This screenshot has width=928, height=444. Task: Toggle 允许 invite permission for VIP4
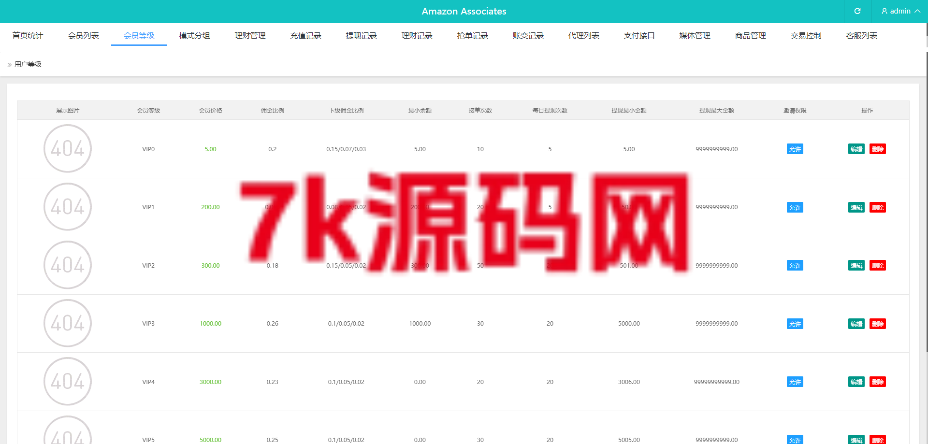(795, 382)
